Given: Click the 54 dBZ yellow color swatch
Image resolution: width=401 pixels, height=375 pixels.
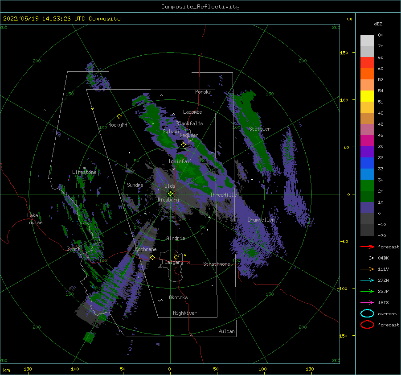Looking at the screenshot, I should 367,96.
